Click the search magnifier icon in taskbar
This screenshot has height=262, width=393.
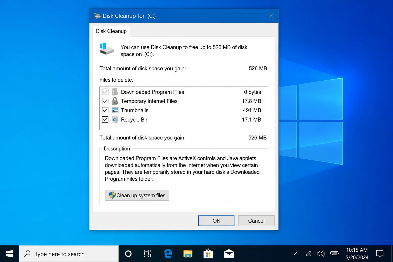click(x=27, y=254)
